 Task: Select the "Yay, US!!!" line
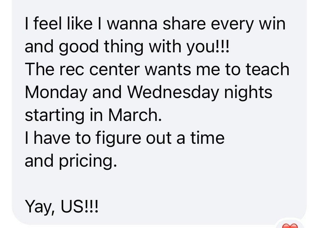[x=62, y=207]
